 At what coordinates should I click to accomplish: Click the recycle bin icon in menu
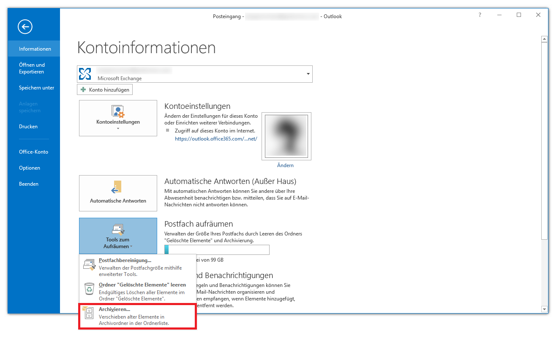pyautogui.click(x=89, y=288)
